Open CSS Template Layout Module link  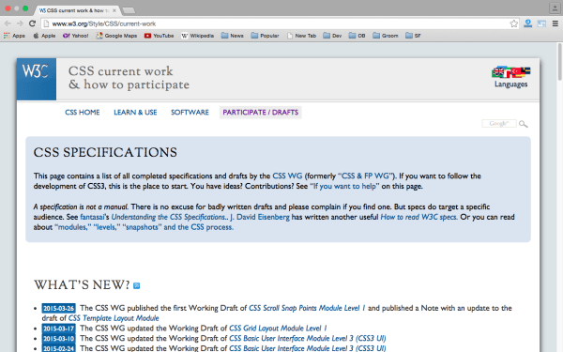tap(114, 318)
